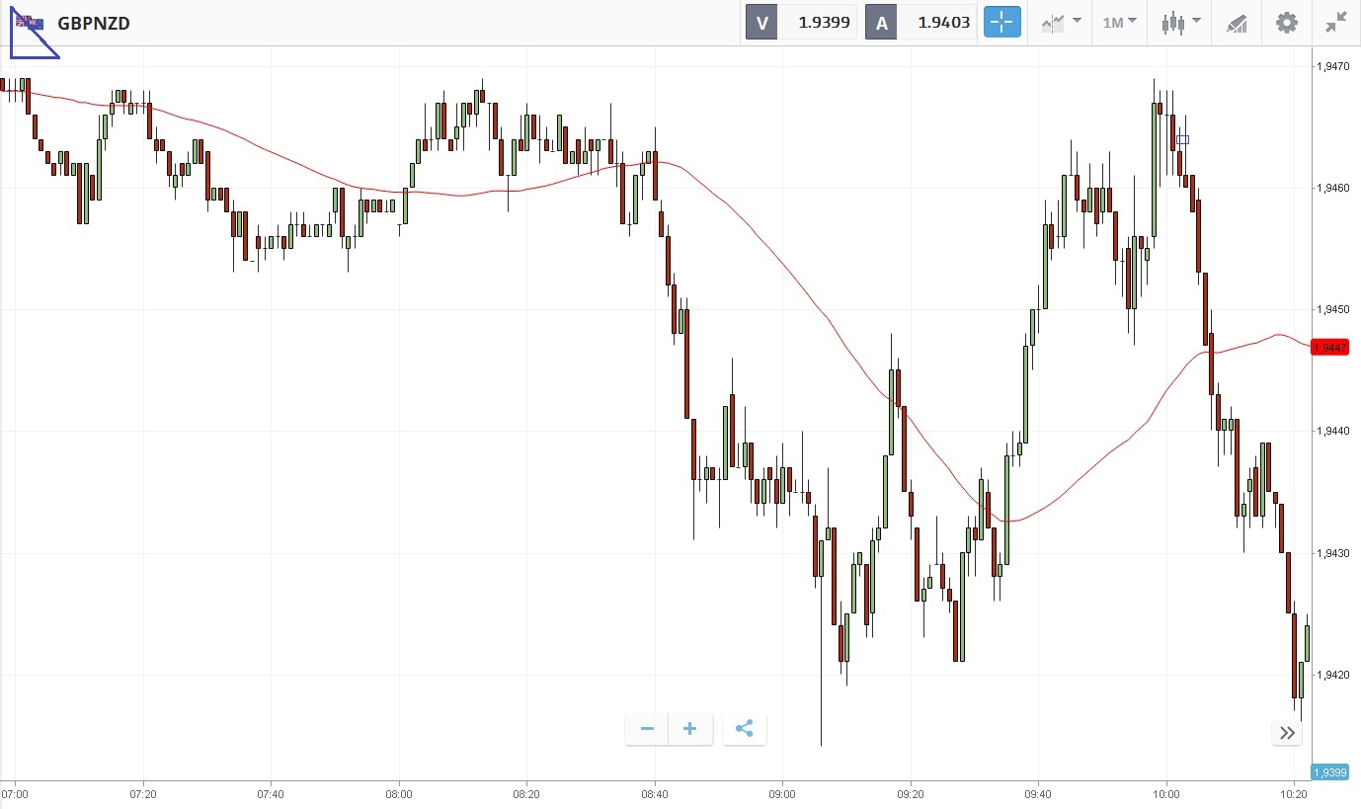Viewport: 1361px width, 809px height.
Task: Click the collapse chart arrows icon
Action: 1336,22
